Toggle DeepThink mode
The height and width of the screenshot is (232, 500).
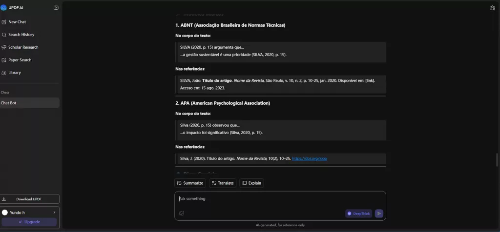coord(358,213)
